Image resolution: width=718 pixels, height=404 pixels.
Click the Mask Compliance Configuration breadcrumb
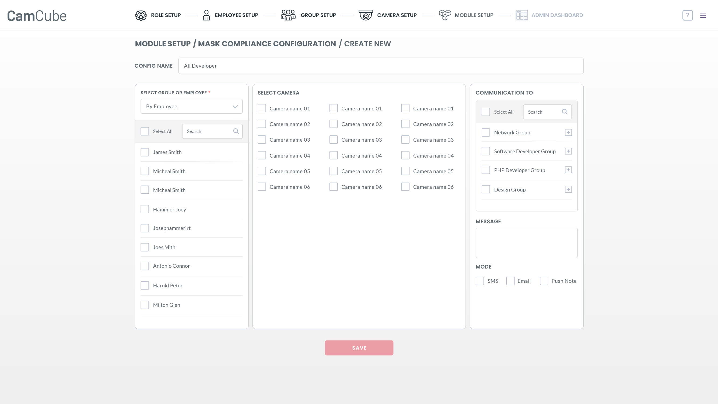(x=267, y=44)
